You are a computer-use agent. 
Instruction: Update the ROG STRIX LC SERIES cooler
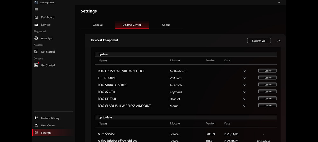[x=267, y=85]
